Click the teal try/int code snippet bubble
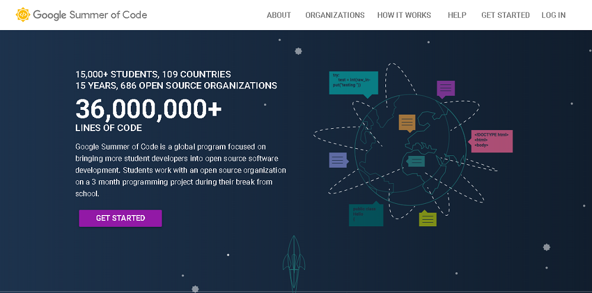 [353, 83]
